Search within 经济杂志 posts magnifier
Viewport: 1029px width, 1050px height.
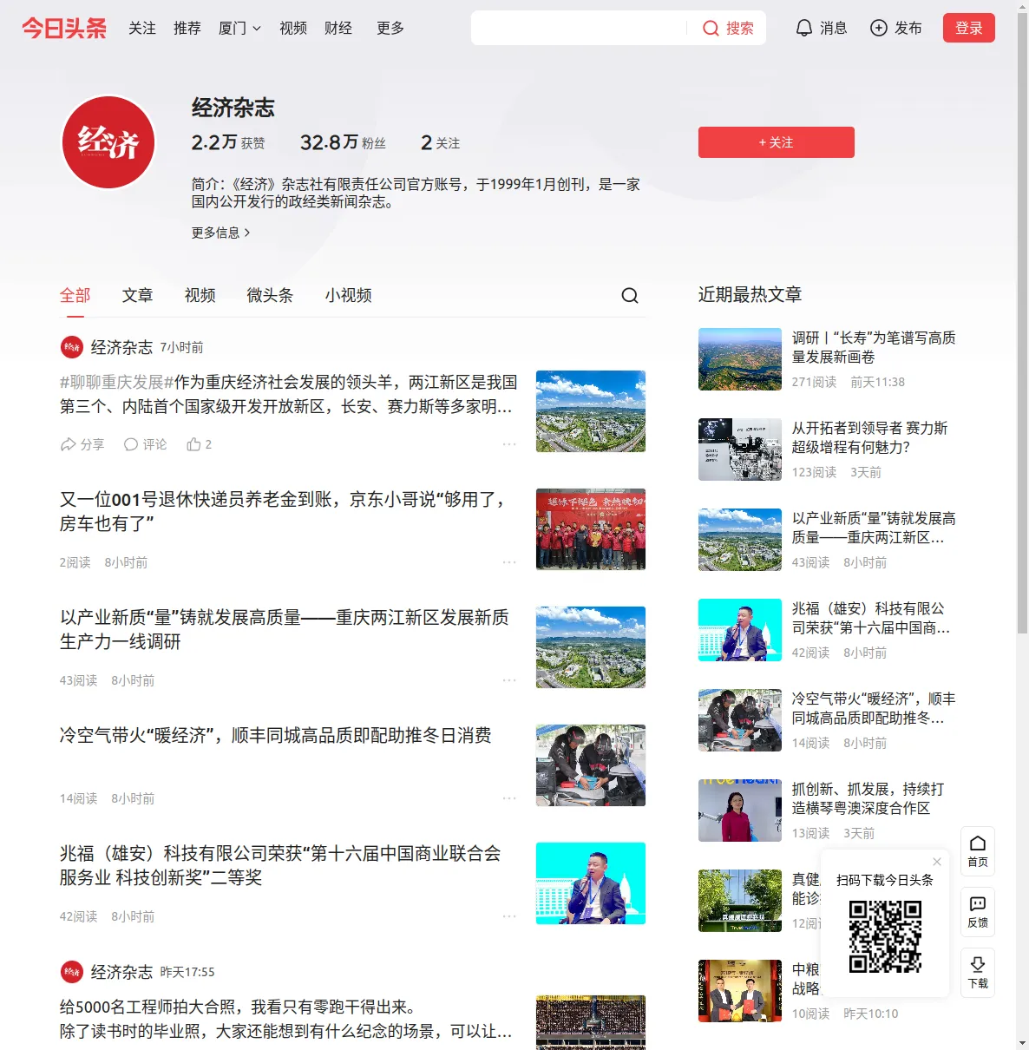(x=630, y=296)
